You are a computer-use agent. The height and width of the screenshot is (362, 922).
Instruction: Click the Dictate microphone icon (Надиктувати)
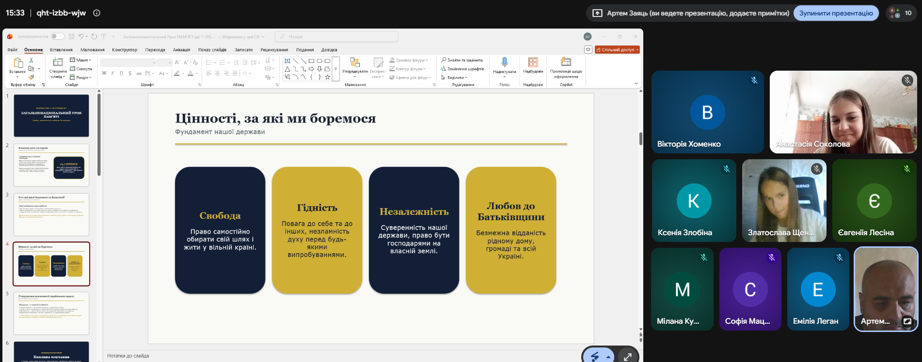click(x=504, y=62)
